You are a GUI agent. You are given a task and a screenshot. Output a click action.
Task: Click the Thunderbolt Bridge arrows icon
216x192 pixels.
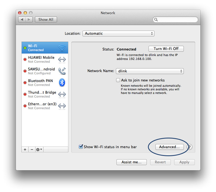click(x=62, y=94)
